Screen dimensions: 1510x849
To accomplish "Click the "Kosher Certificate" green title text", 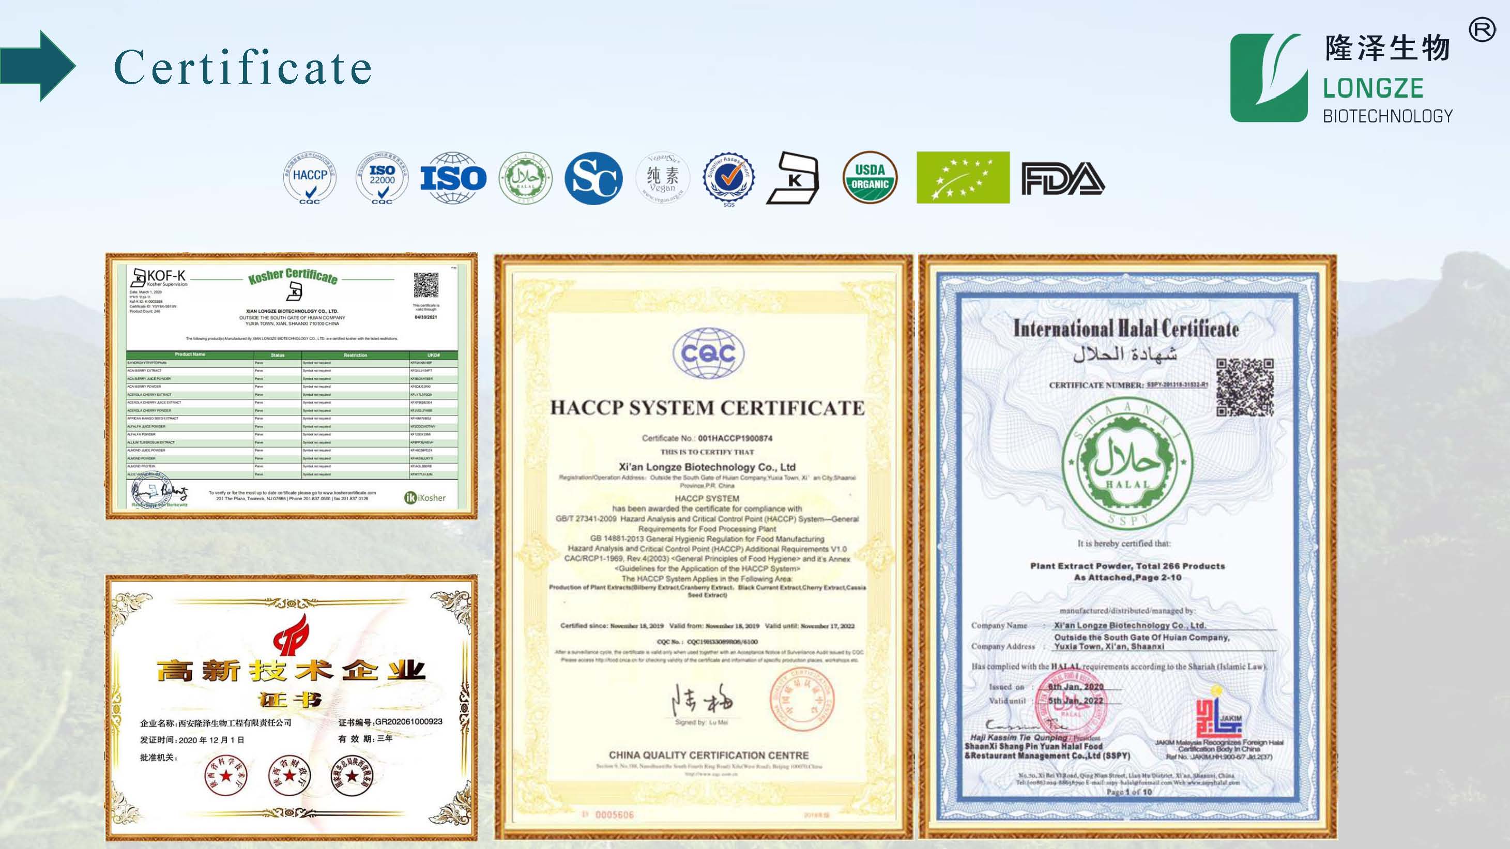I will click(x=293, y=276).
